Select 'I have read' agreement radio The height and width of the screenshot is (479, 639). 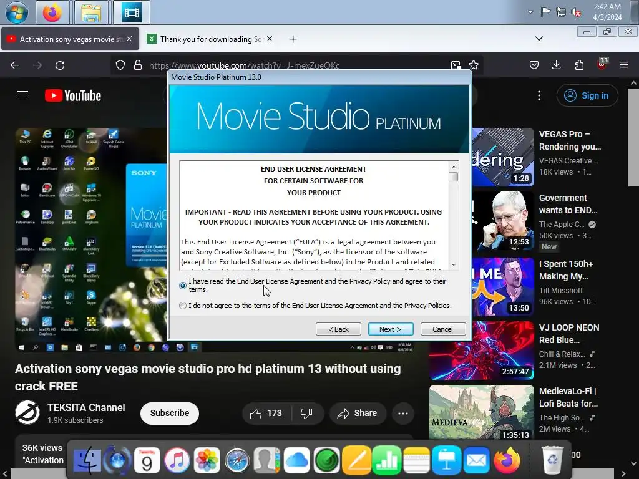pos(183,286)
